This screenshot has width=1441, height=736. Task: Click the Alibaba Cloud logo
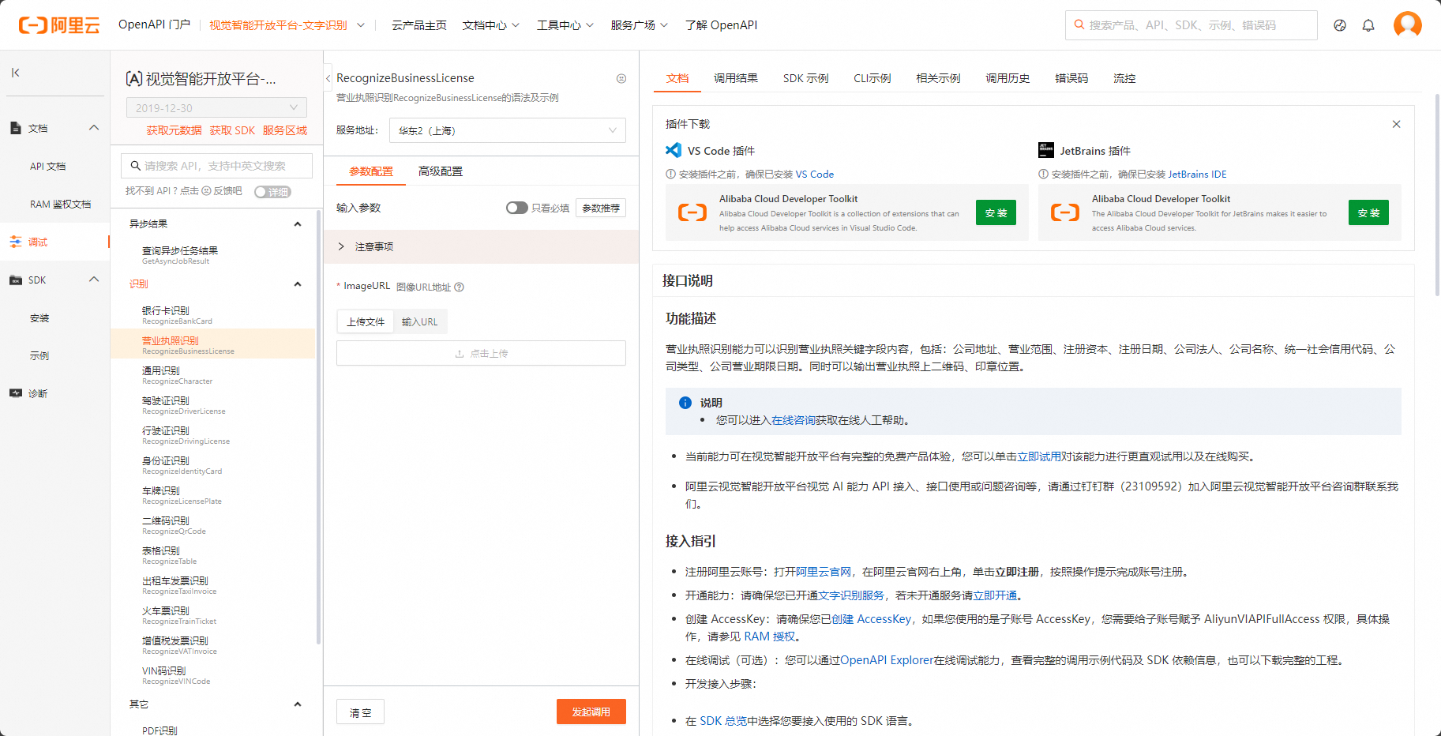[x=59, y=25]
